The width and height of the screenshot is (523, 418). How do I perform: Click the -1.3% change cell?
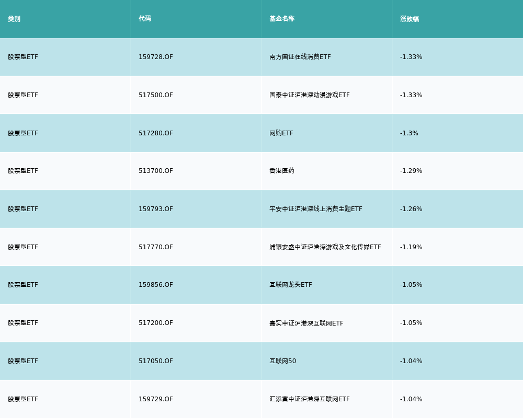click(x=409, y=133)
